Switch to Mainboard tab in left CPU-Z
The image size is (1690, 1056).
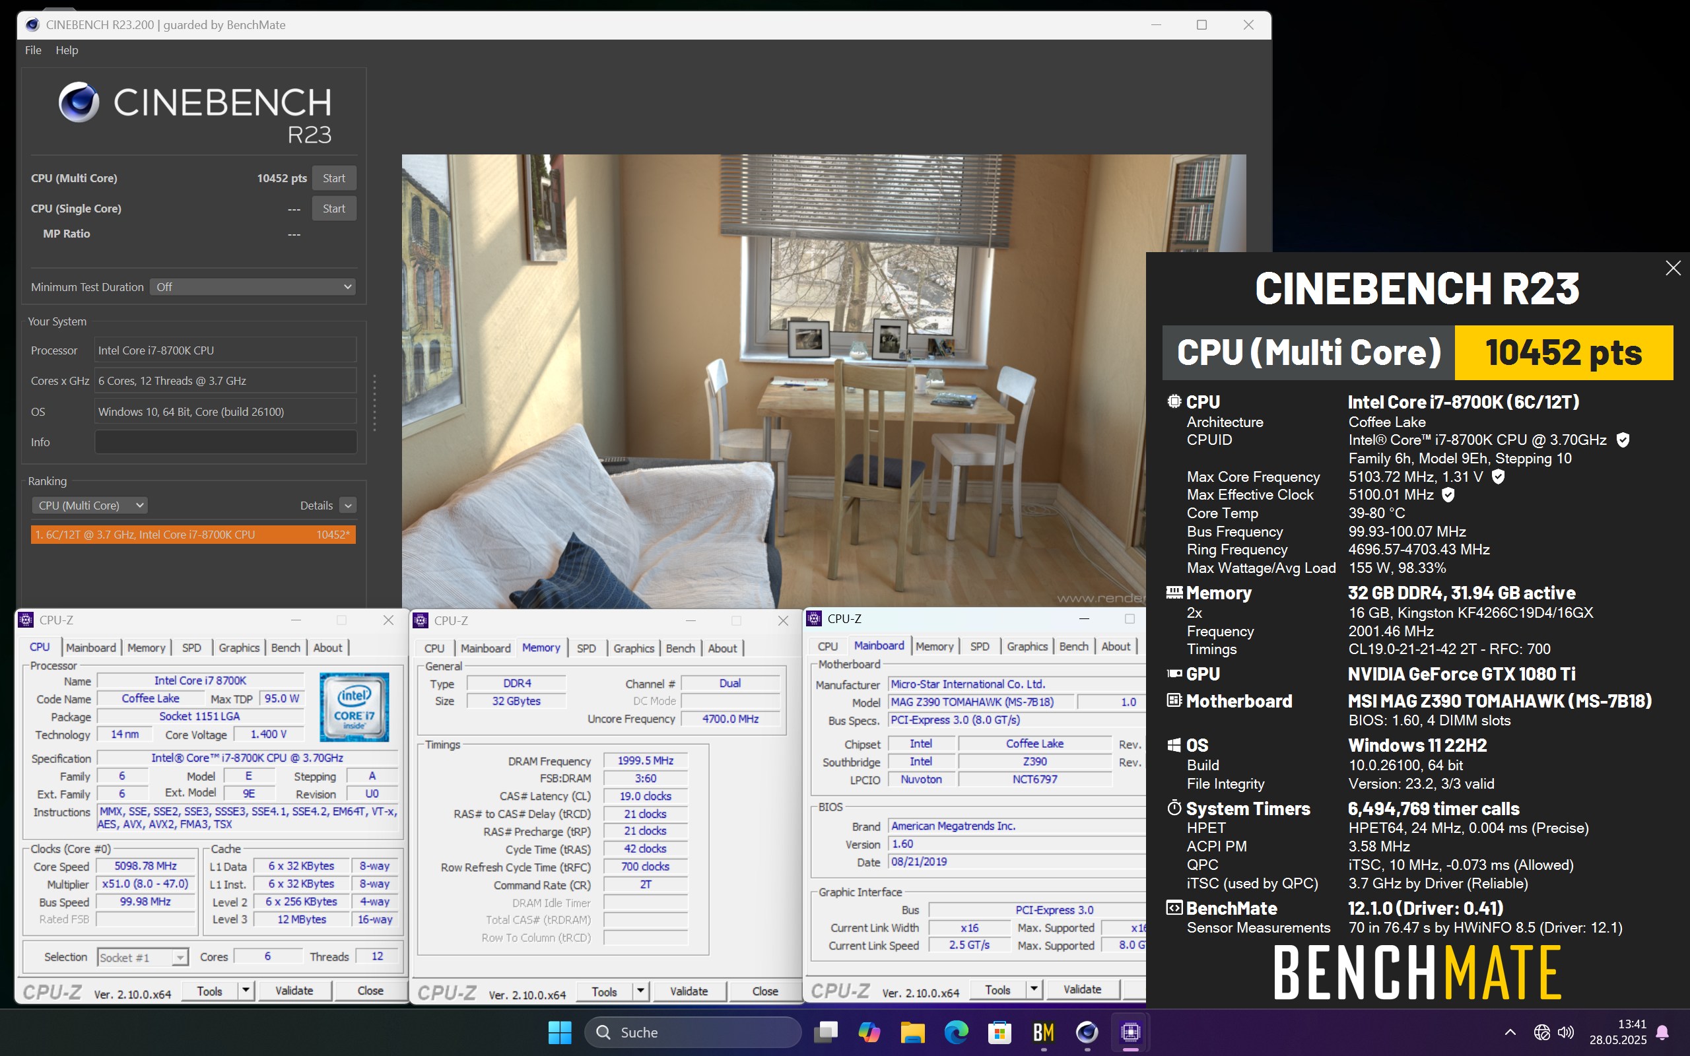click(x=91, y=647)
